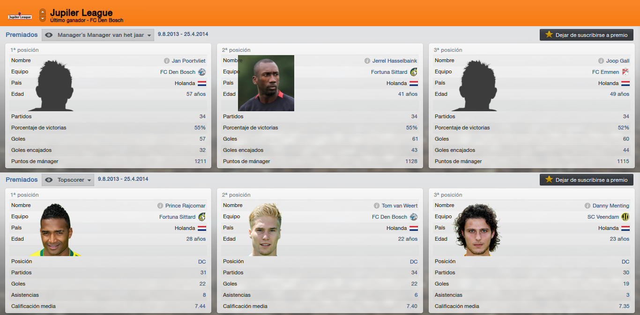Click the info icon beside Jerrel Hasselbaink
Viewport: 640px width, 315px height.
[x=367, y=61]
